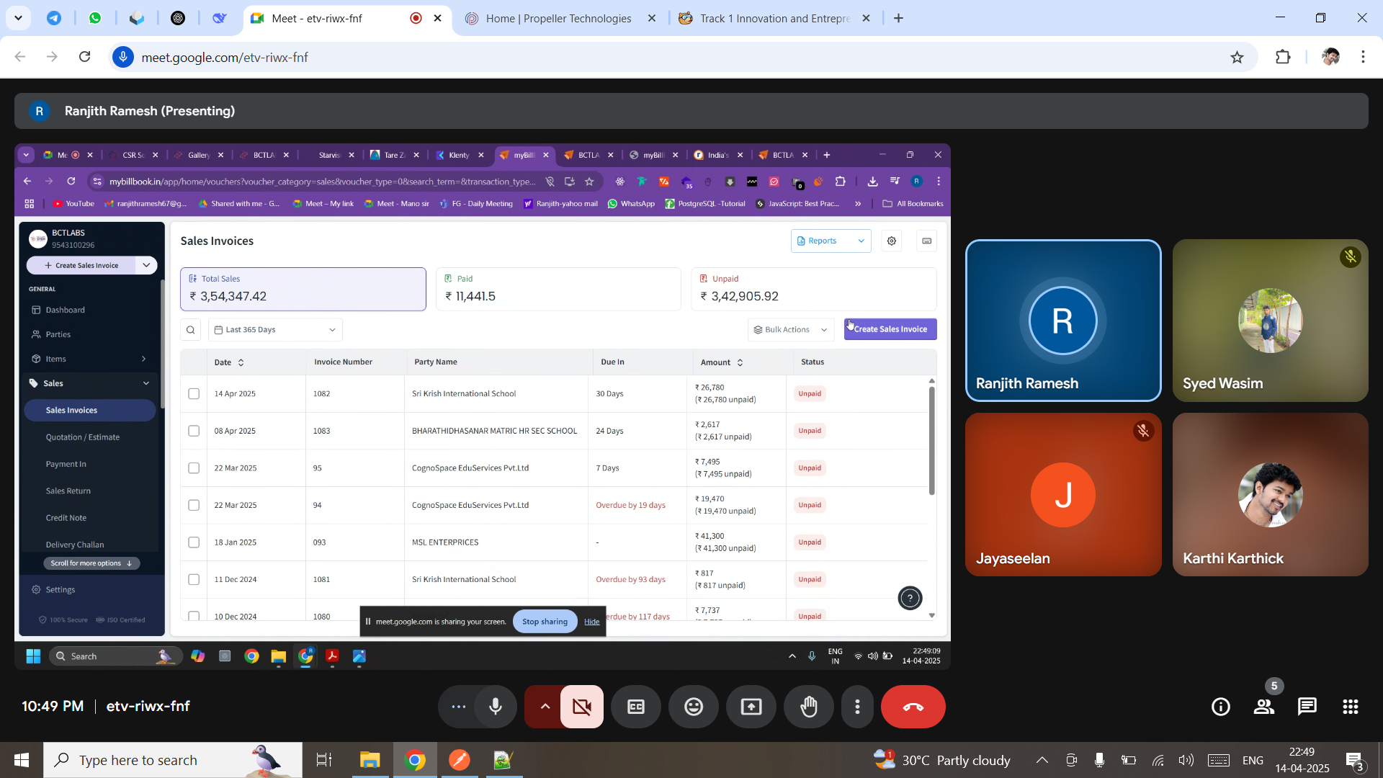Switch to Track 1 Innovation tab
The height and width of the screenshot is (778, 1383).
tap(774, 19)
